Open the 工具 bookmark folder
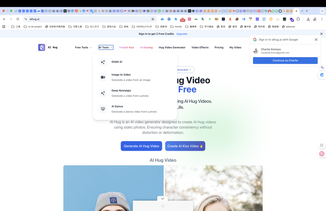 (16, 27)
